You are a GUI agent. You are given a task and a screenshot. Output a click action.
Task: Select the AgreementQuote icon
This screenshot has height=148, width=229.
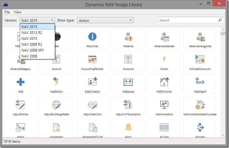coord(93,128)
